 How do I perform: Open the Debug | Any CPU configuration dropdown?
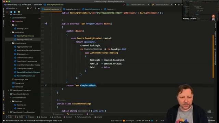pos(138,4)
